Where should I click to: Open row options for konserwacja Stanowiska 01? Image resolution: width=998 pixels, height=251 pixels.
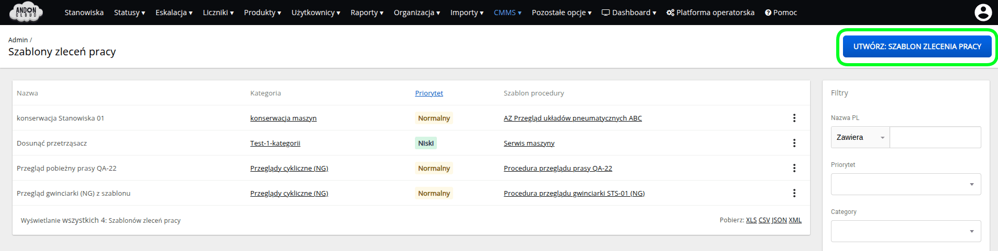tap(794, 118)
